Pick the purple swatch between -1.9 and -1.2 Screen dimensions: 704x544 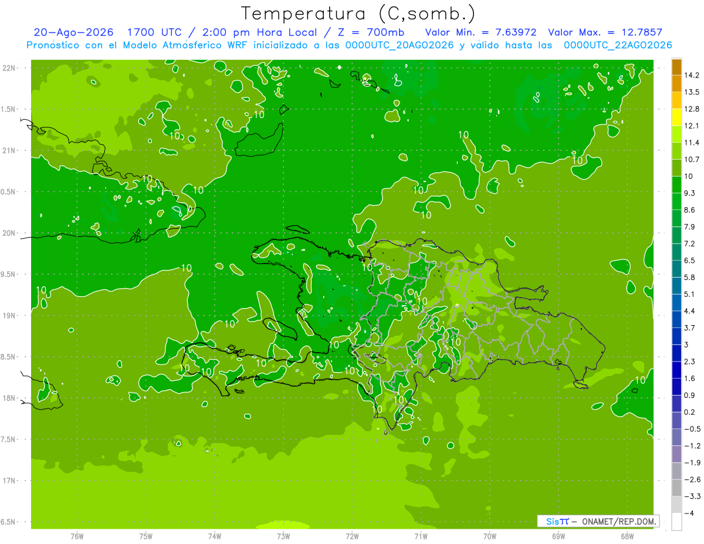coord(676,454)
